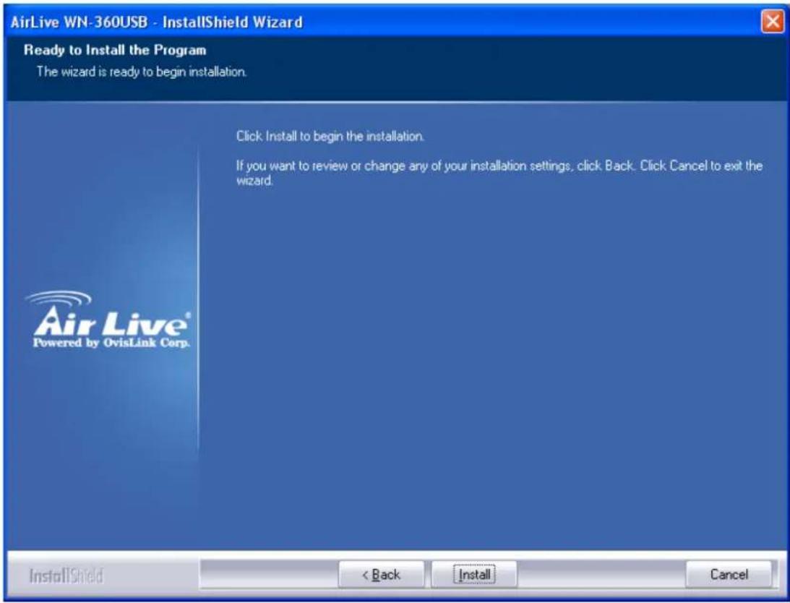
Task: Go back with the Back button
Action: click(382, 574)
